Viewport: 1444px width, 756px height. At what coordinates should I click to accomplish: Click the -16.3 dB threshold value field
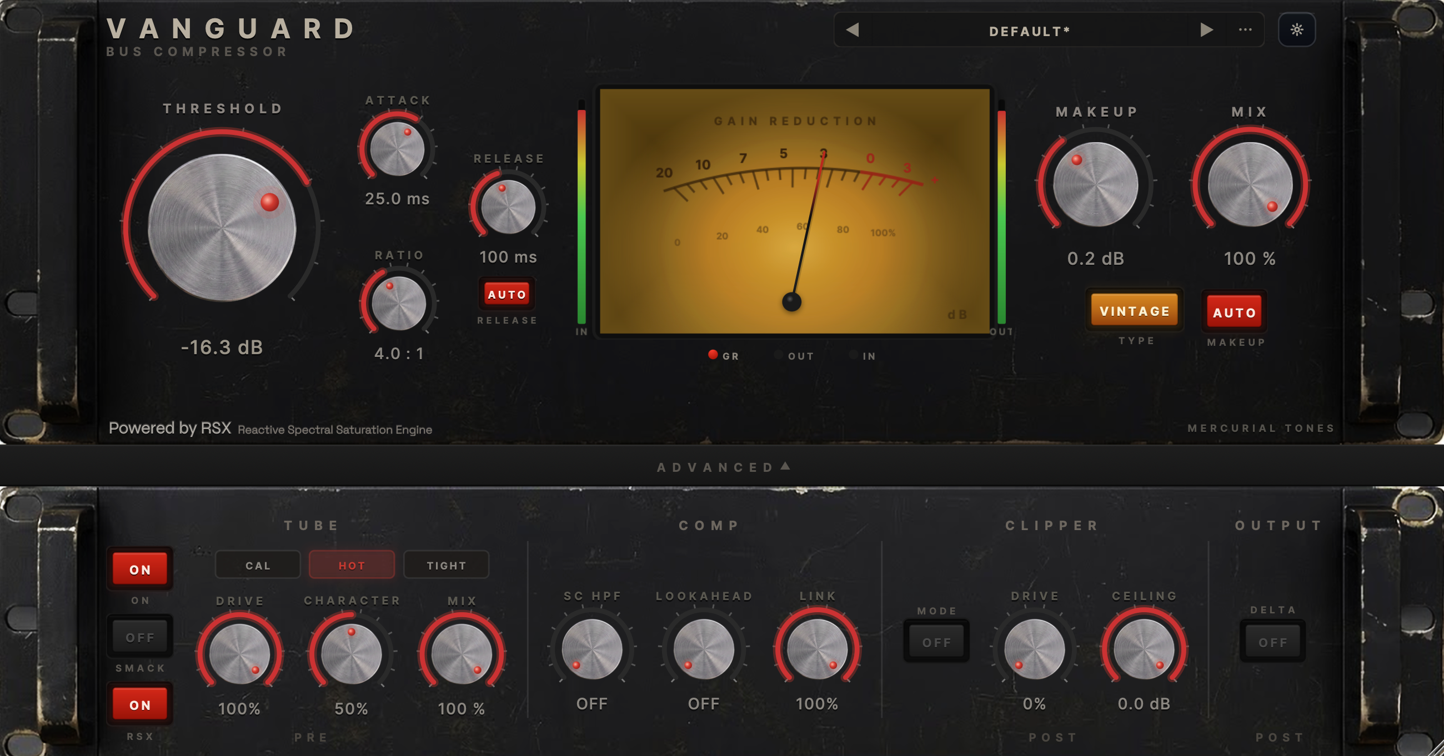(222, 347)
